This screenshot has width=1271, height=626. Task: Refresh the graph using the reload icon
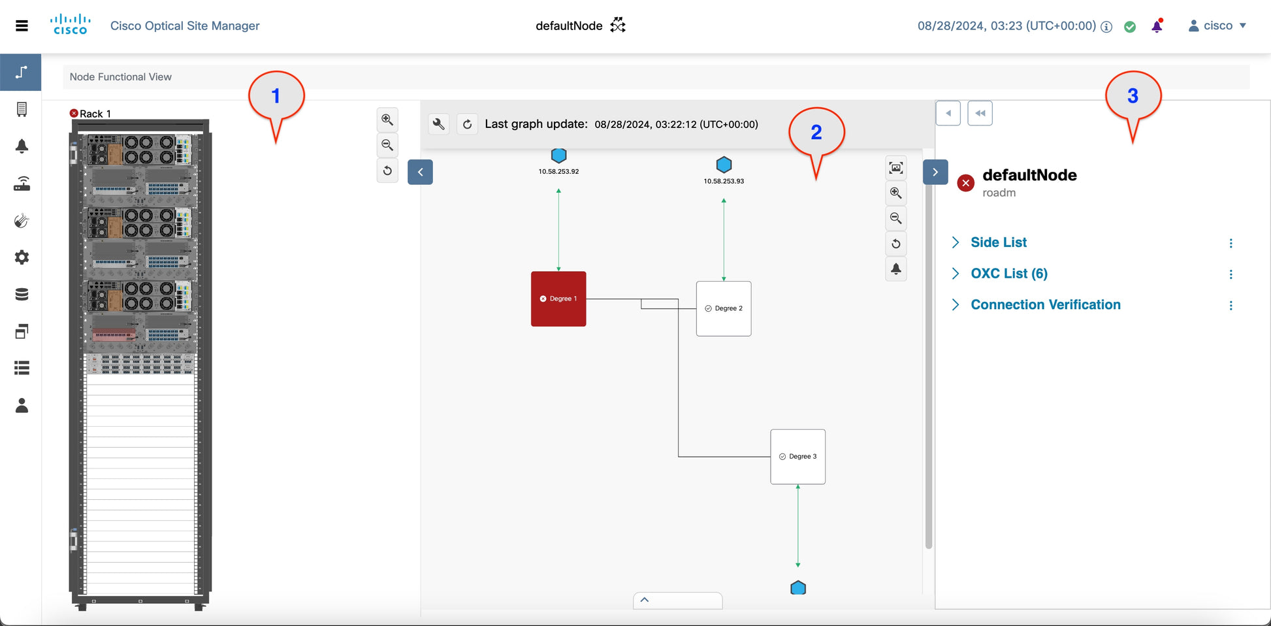[x=467, y=124]
